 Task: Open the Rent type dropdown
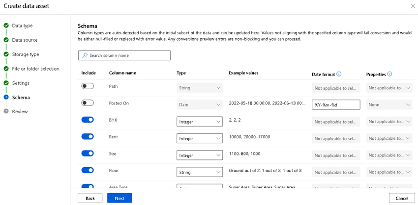pos(200,138)
